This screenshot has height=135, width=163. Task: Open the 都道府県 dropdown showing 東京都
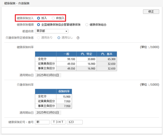(52, 31)
